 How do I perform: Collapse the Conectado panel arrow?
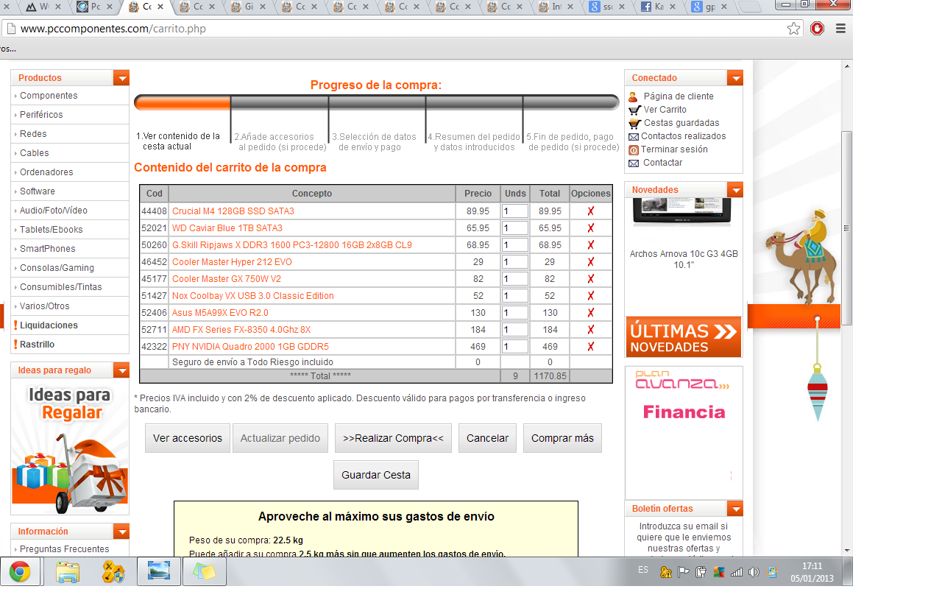tap(735, 78)
